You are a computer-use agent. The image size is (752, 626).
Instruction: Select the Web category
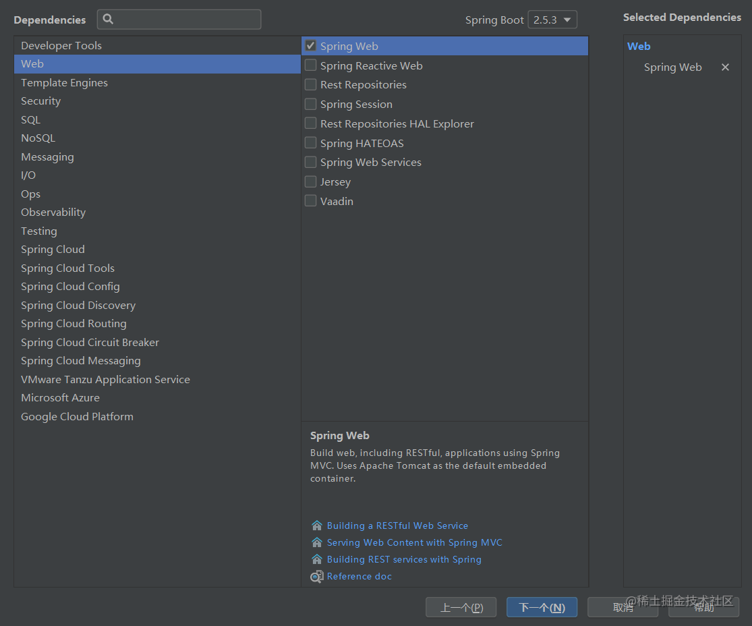[x=157, y=64]
